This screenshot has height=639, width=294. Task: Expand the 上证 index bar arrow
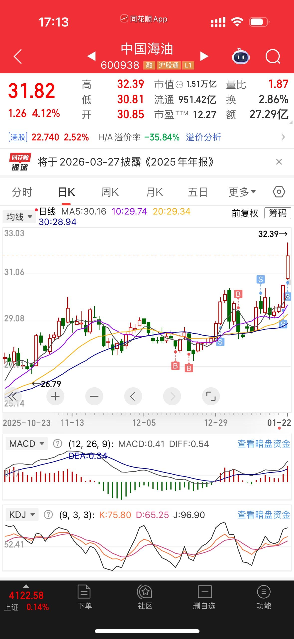coord(26,586)
